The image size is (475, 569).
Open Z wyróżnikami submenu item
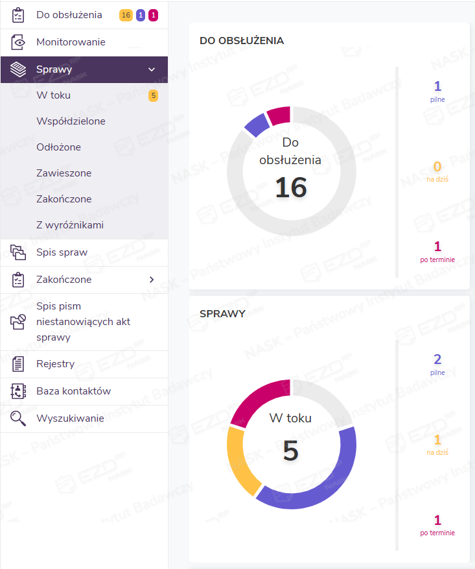point(70,225)
